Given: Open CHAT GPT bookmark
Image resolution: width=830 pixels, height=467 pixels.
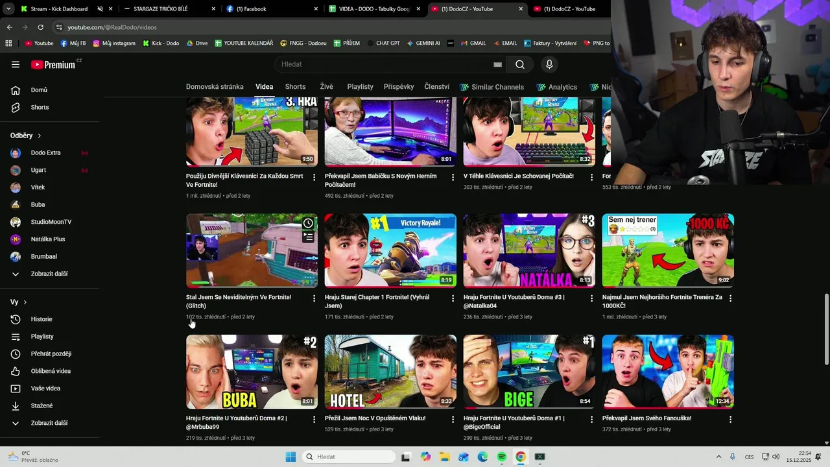Looking at the screenshot, I should click(x=383, y=43).
